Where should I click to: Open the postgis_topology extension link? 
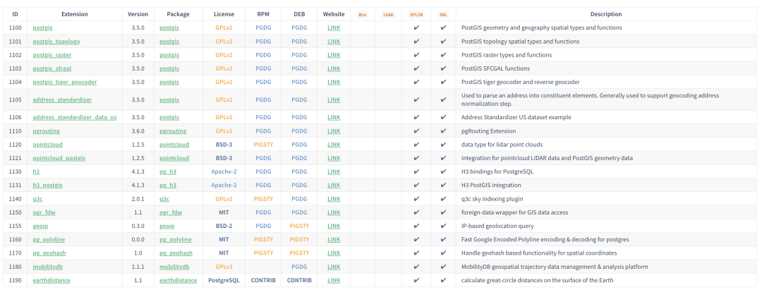click(56, 42)
